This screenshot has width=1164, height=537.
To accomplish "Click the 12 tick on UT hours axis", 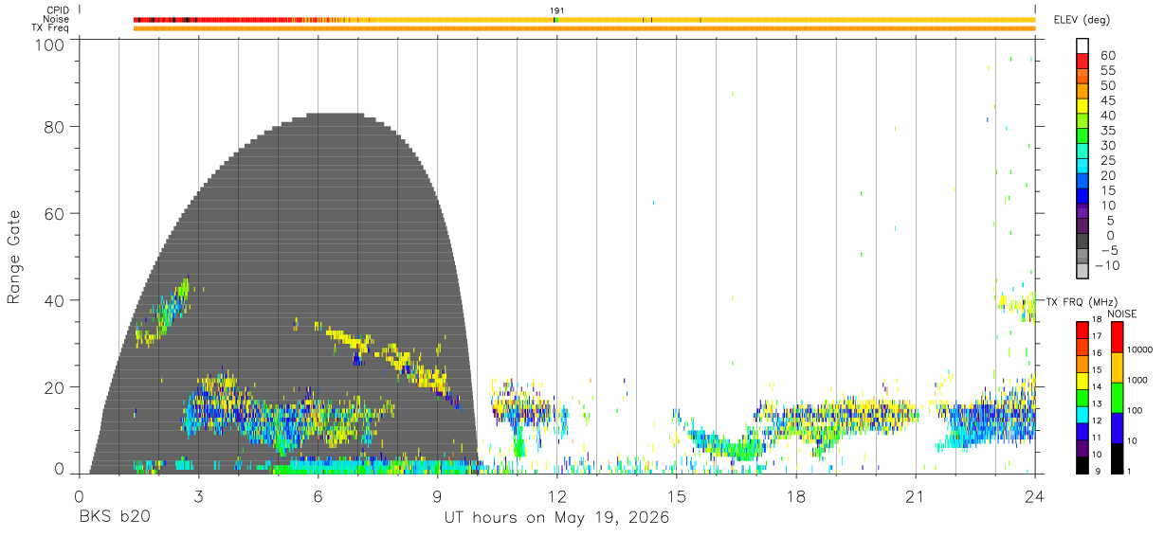I will tap(556, 495).
